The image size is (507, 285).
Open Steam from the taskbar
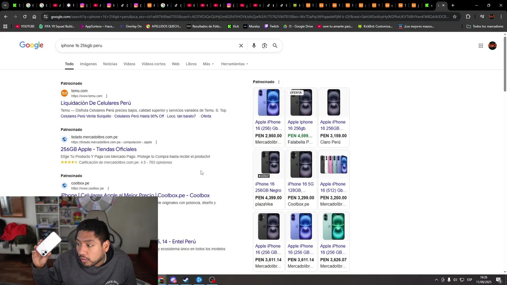click(x=186, y=280)
